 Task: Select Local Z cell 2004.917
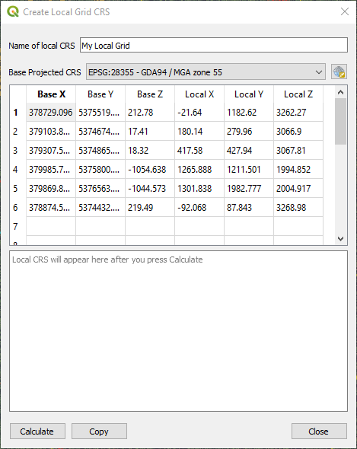pyautogui.click(x=298, y=188)
